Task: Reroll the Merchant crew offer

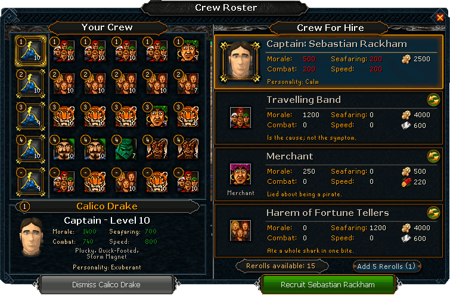Action: click(x=433, y=156)
